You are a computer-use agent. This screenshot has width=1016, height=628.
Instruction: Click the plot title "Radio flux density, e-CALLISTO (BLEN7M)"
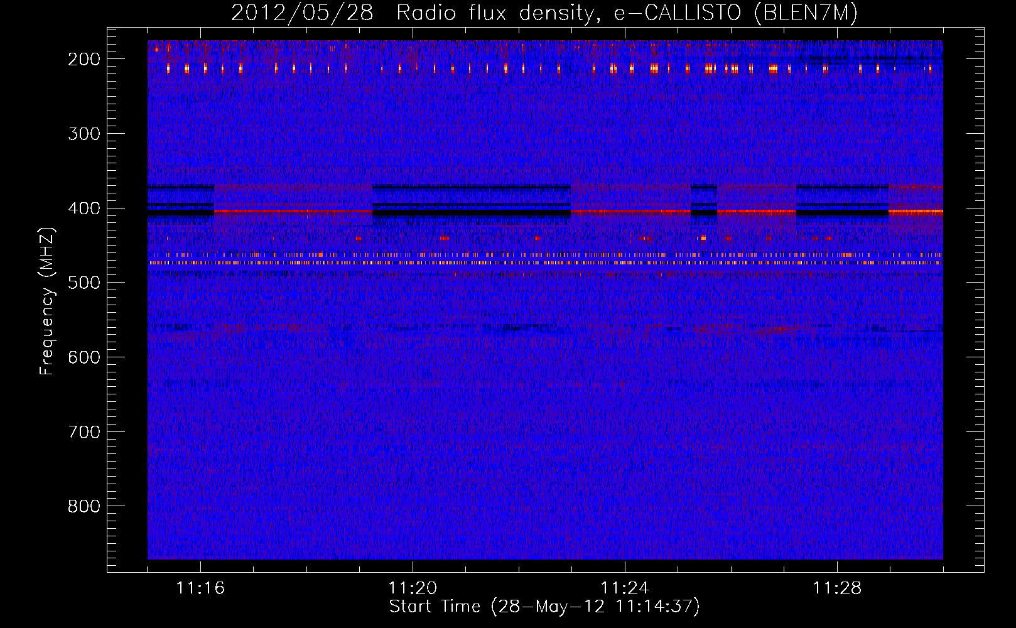coord(627,13)
